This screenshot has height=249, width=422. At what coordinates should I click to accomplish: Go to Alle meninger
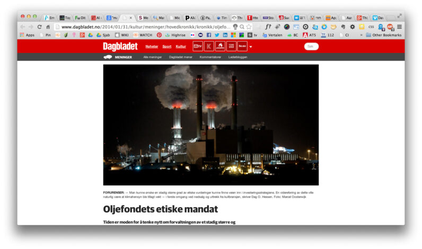tap(152, 57)
